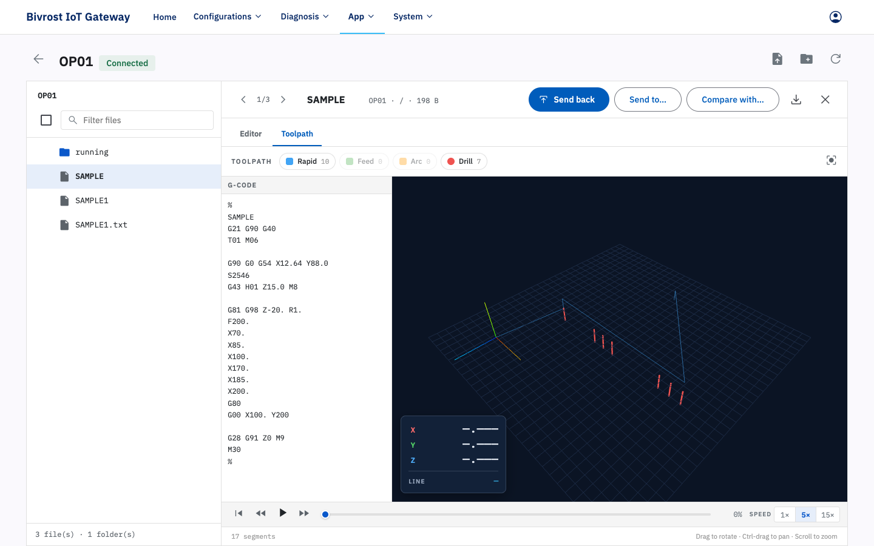The image size is (874, 546).
Task: Go back using the arrow beside OP01
Action: [38, 59]
